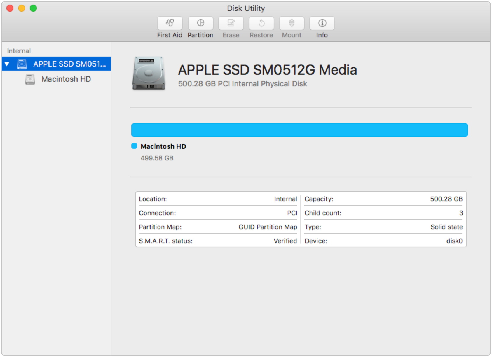Viewport: 492px width, 357px height.
Task: Collapse the APPLE SSD disclosure triangle
Action: [x=7, y=64]
